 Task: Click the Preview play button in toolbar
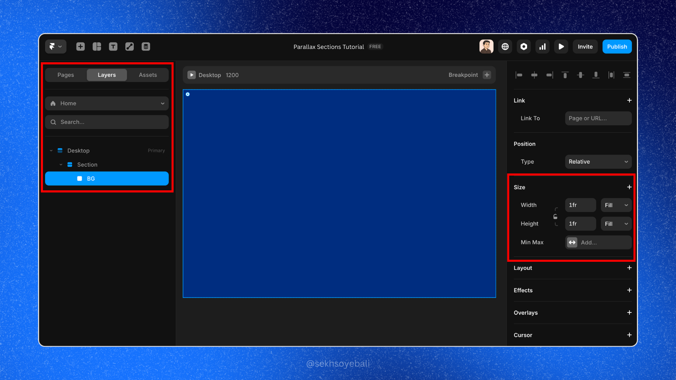(561, 46)
